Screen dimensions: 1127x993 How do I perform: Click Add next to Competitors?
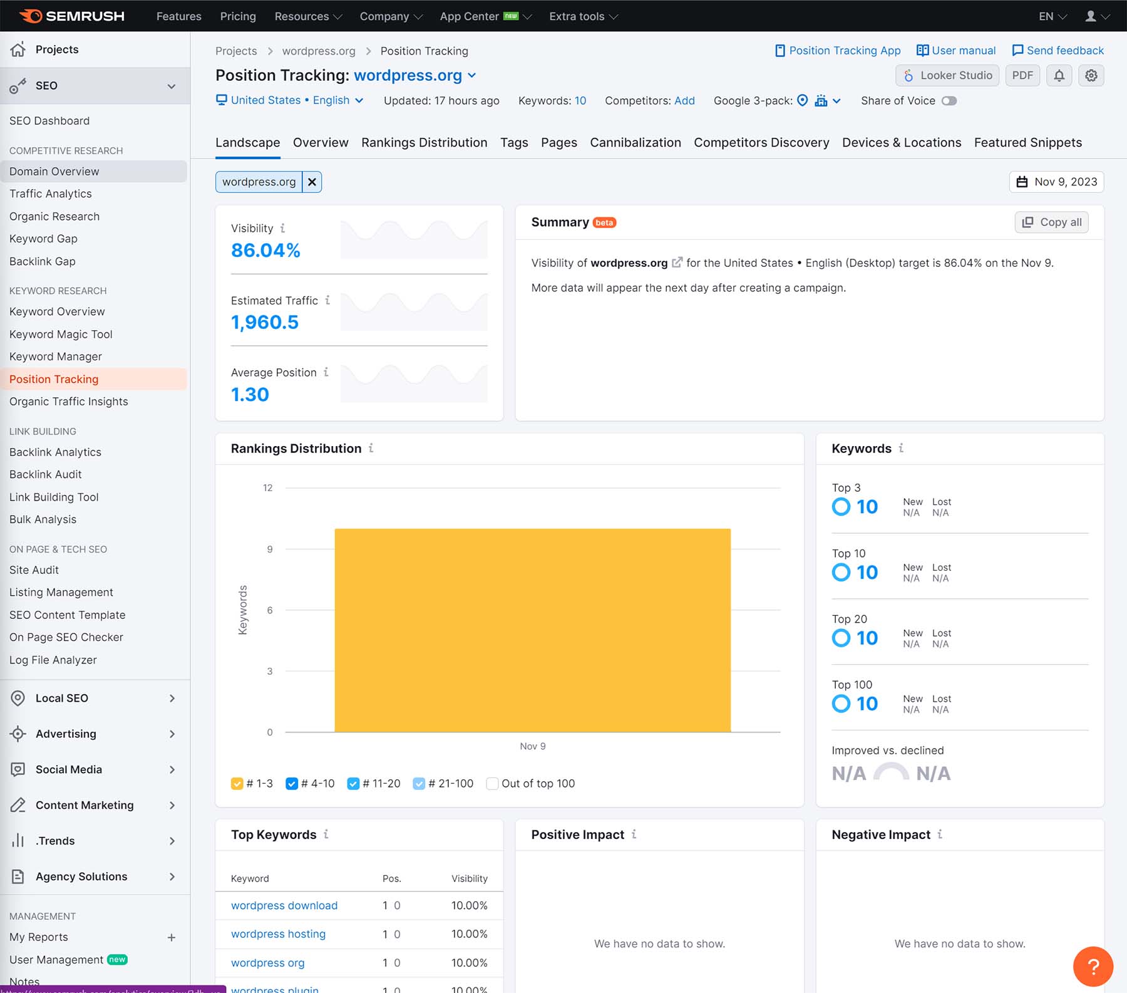point(684,101)
